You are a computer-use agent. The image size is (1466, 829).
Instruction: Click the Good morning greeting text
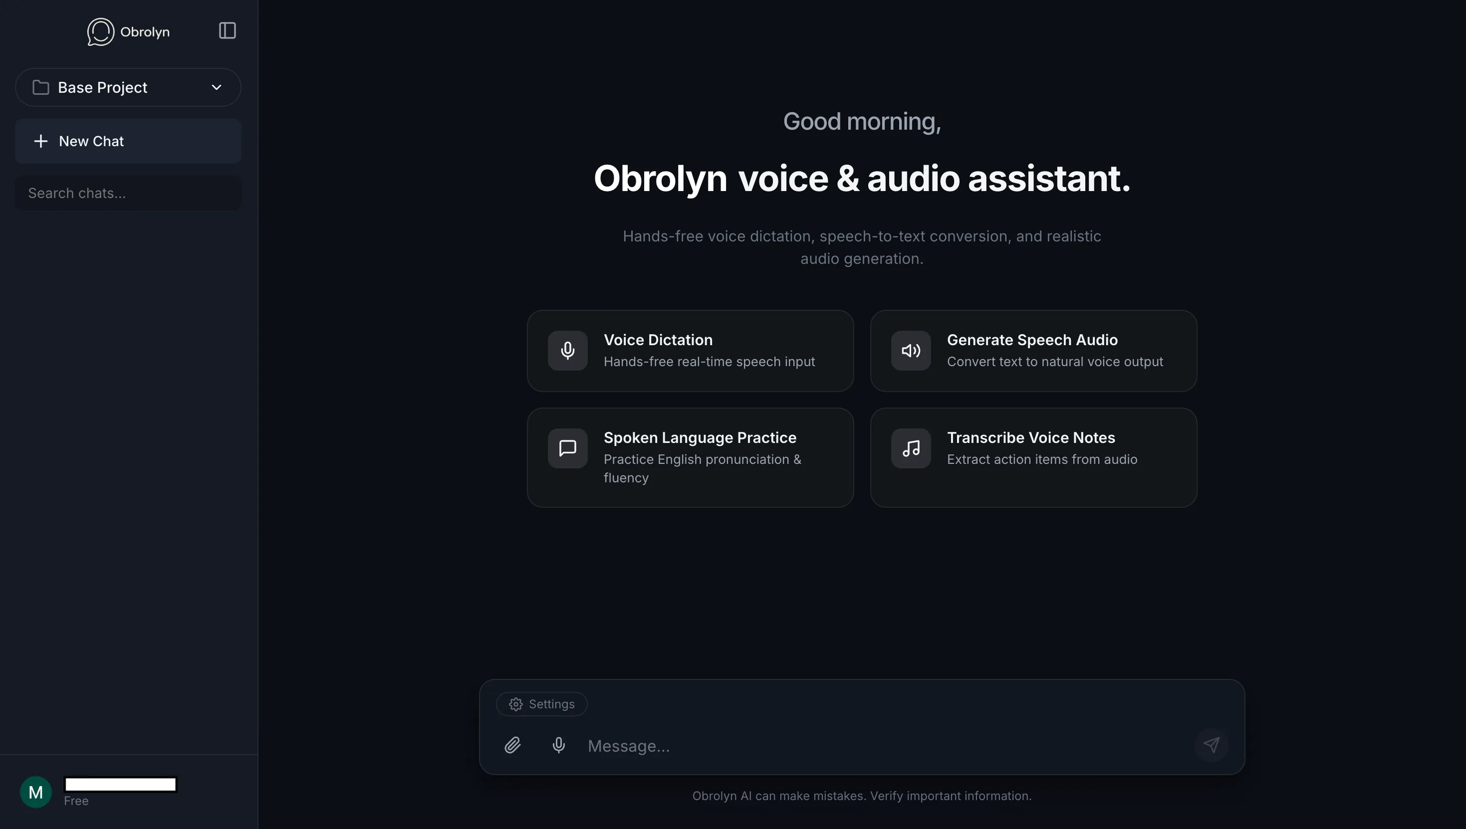click(862, 121)
